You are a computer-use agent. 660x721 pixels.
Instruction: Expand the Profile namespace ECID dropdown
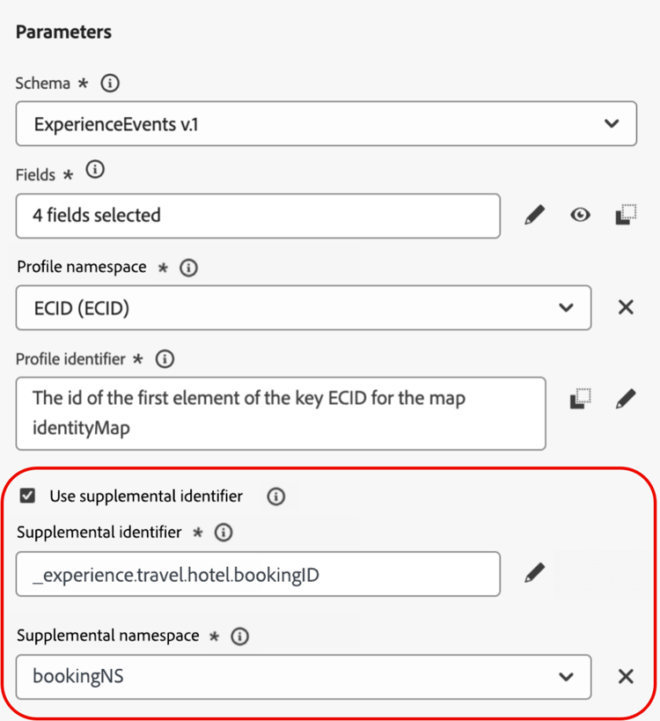coord(566,307)
